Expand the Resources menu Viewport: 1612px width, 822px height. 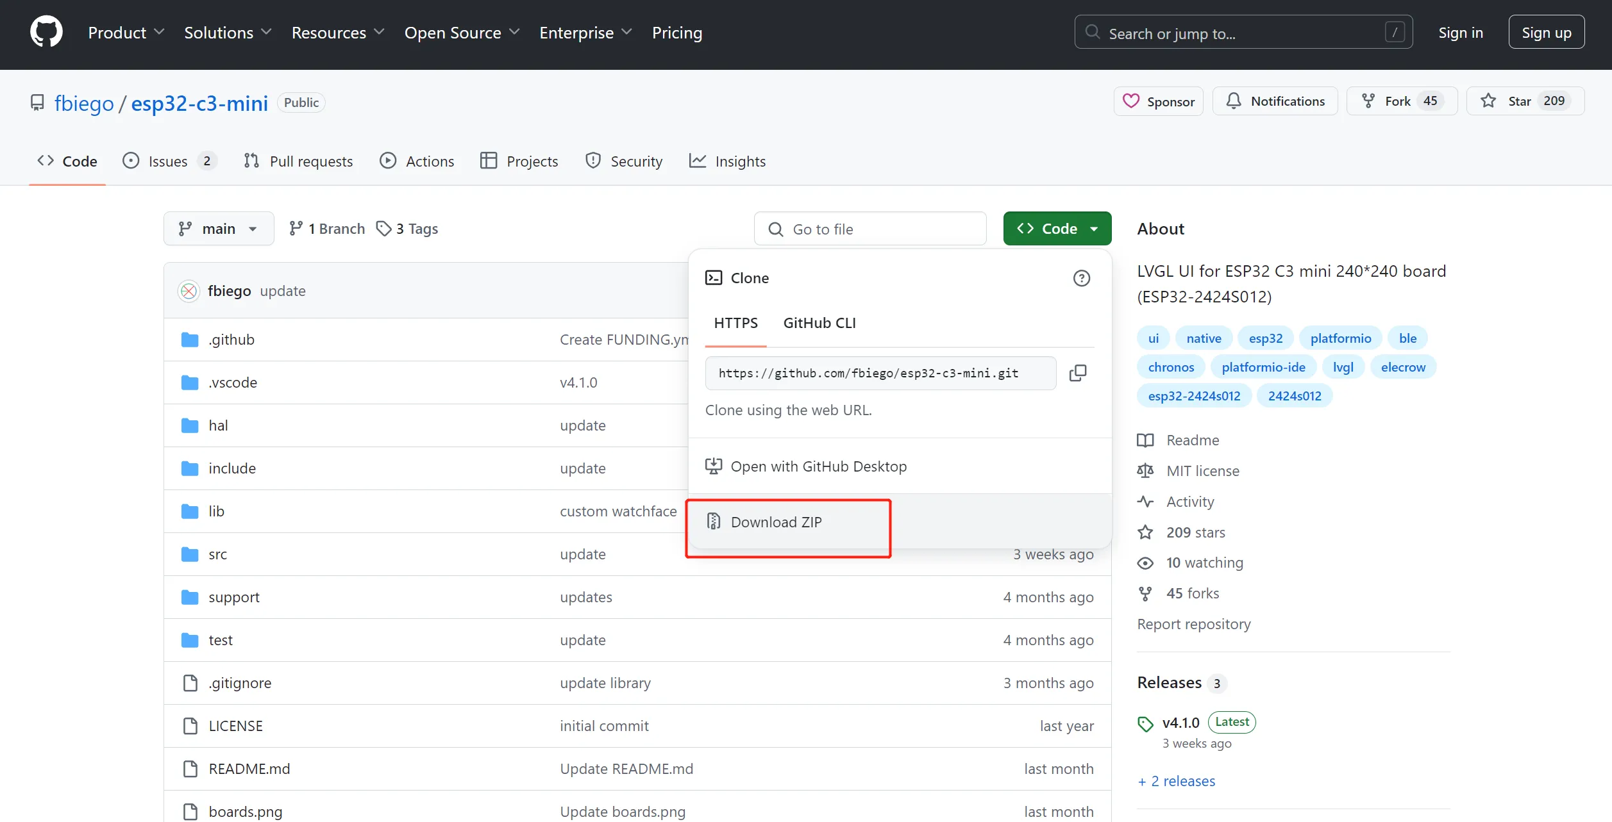(338, 33)
